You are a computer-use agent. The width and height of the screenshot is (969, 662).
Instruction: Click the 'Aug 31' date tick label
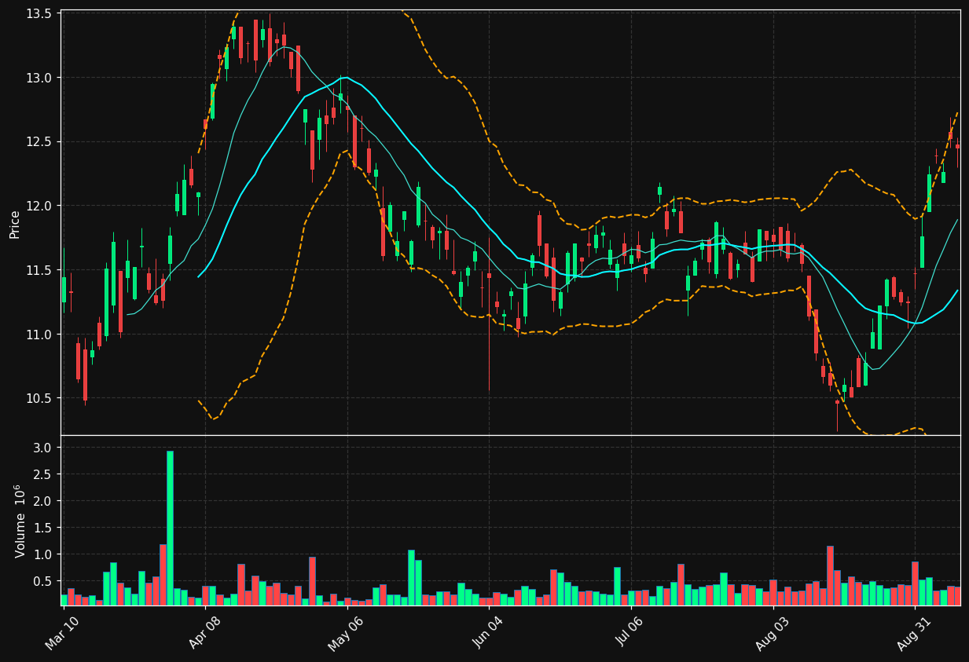tap(913, 634)
